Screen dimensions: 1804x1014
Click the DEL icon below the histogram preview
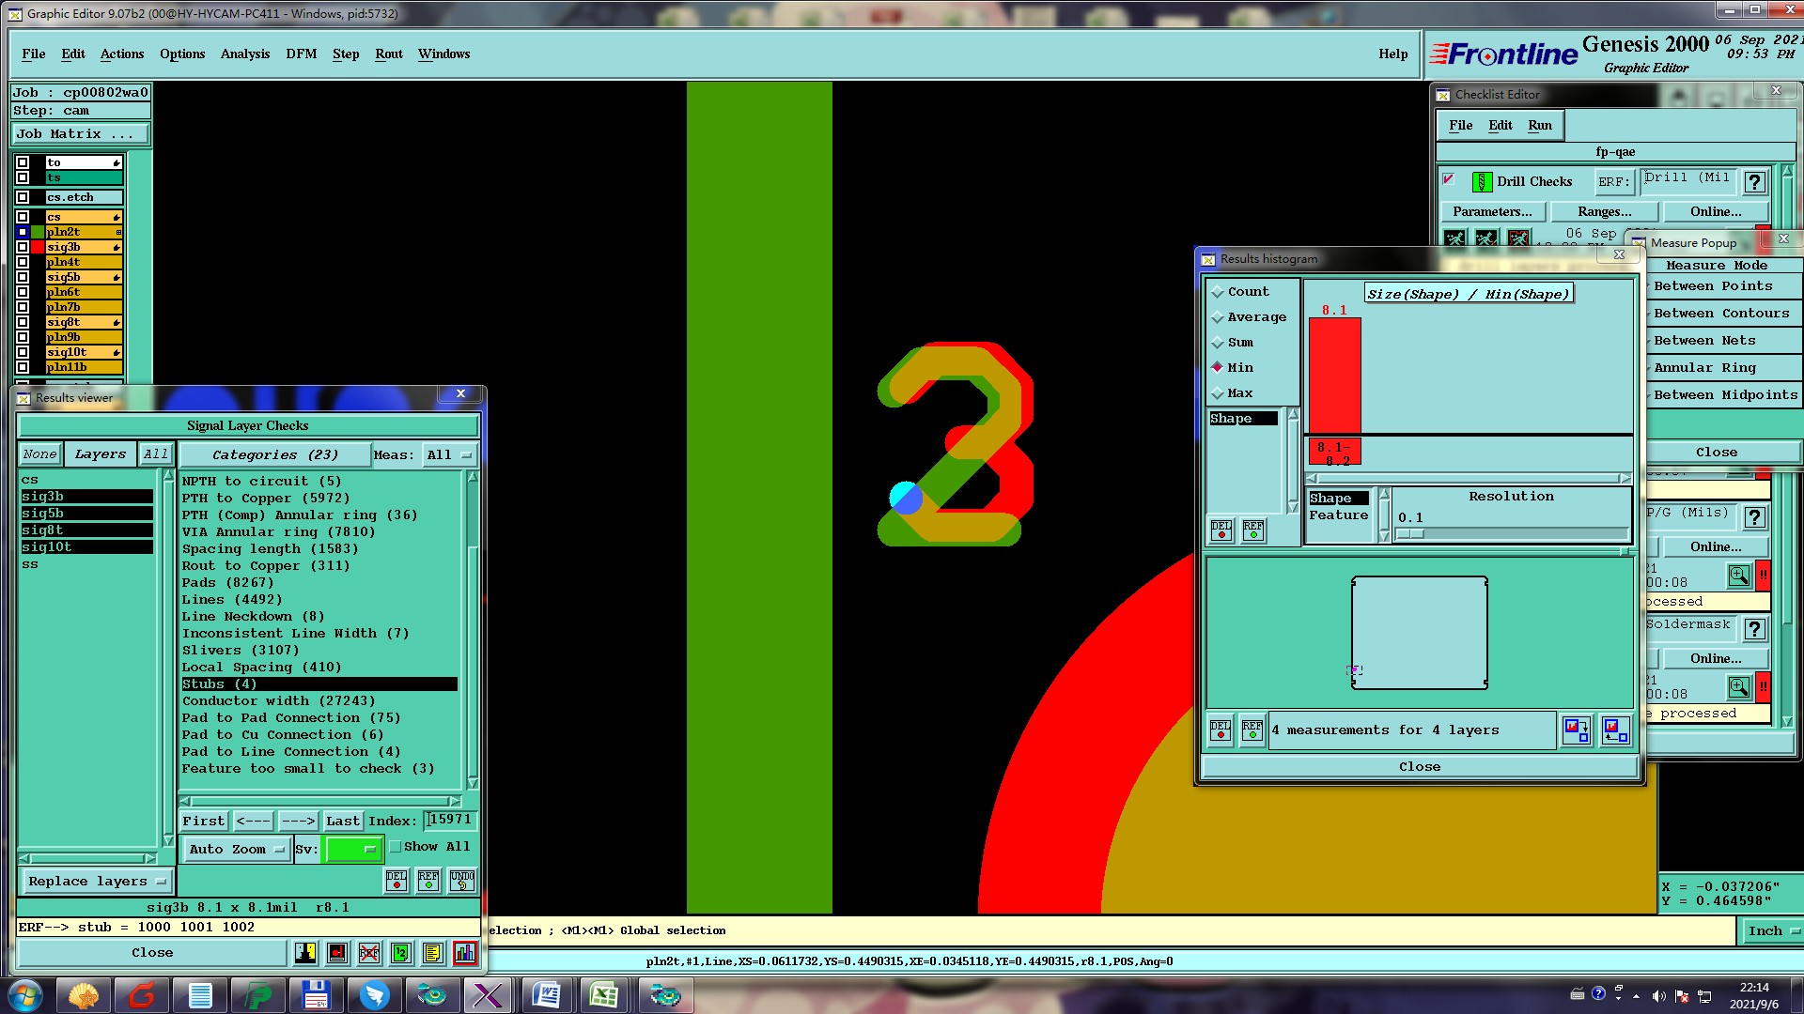tap(1220, 730)
